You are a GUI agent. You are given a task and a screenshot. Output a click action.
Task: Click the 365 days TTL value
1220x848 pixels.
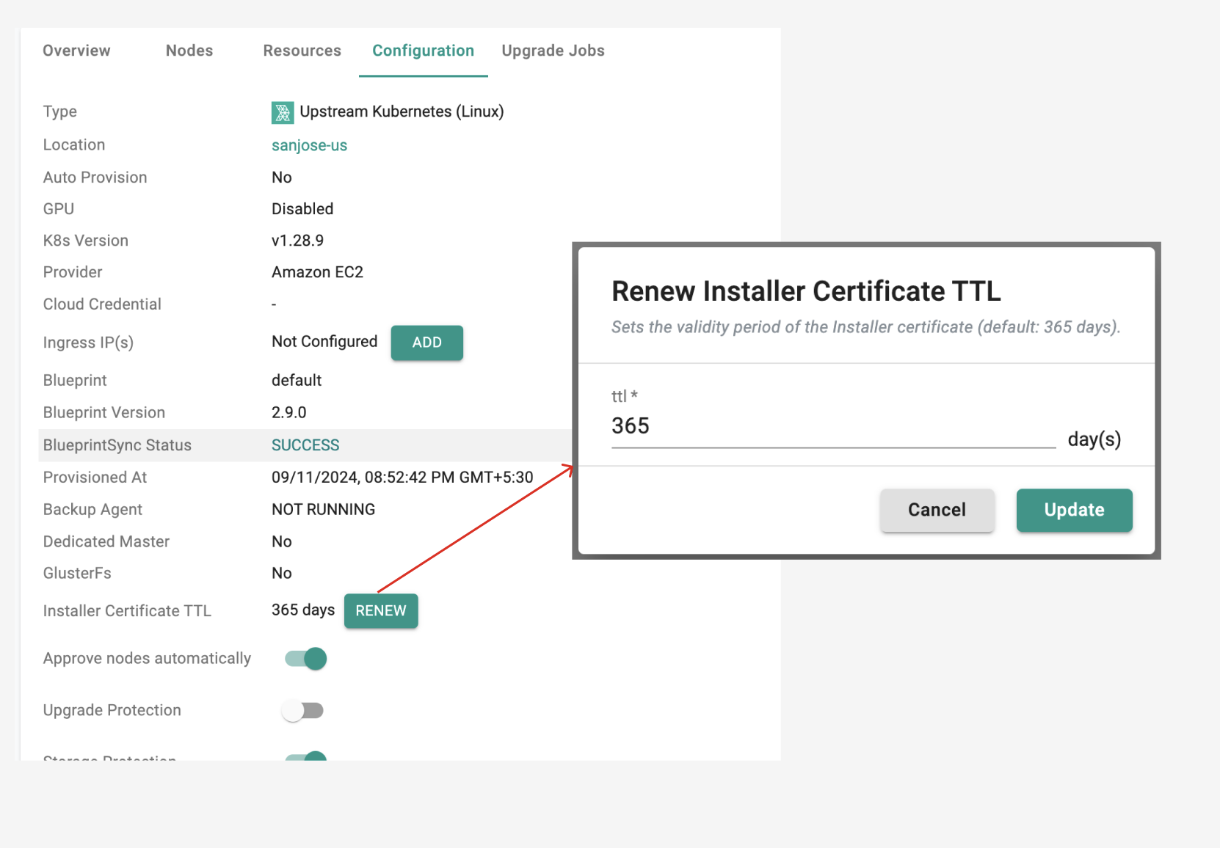pos(303,610)
